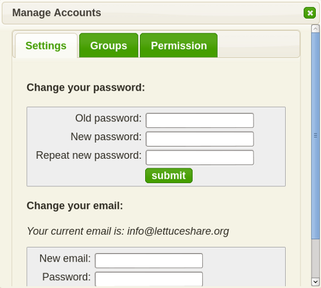Close the Manage Accounts dialog
321x288 pixels.
pyautogui.click(x=309, y=13)
